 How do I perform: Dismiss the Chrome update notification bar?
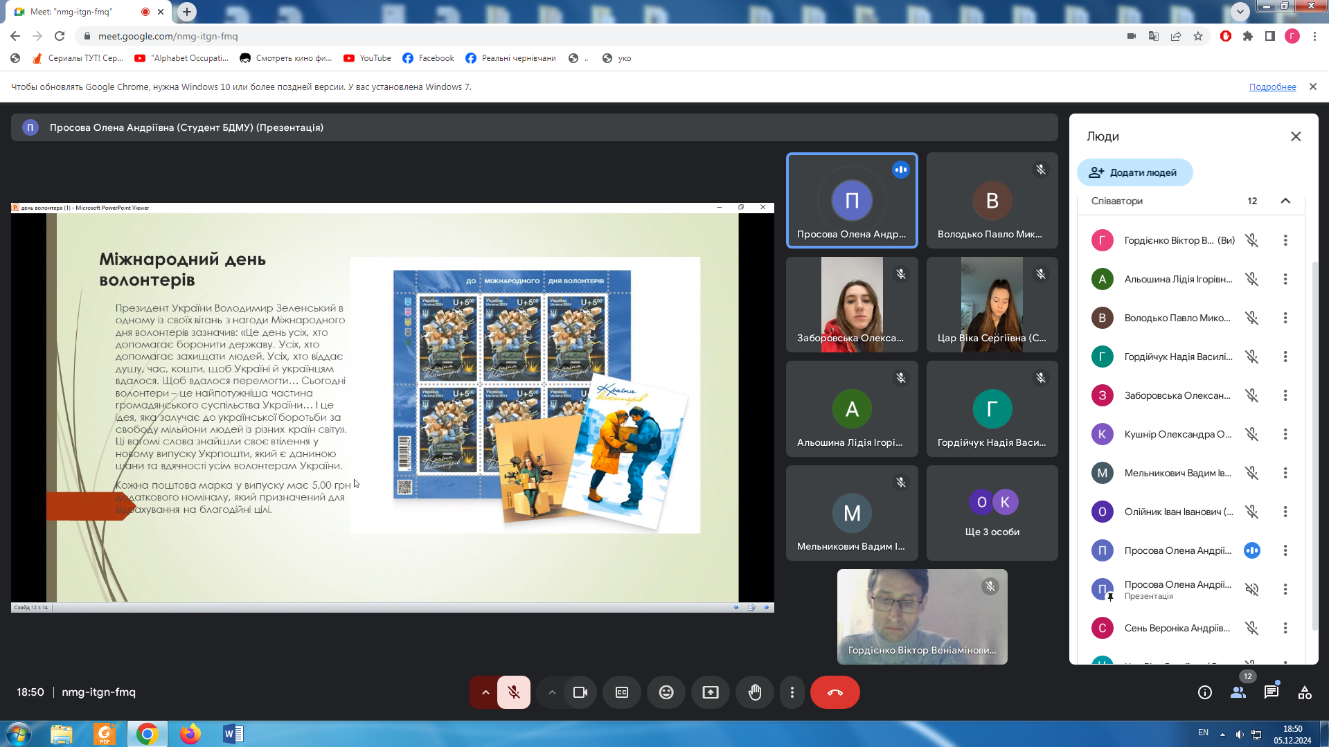point(1312,87)
